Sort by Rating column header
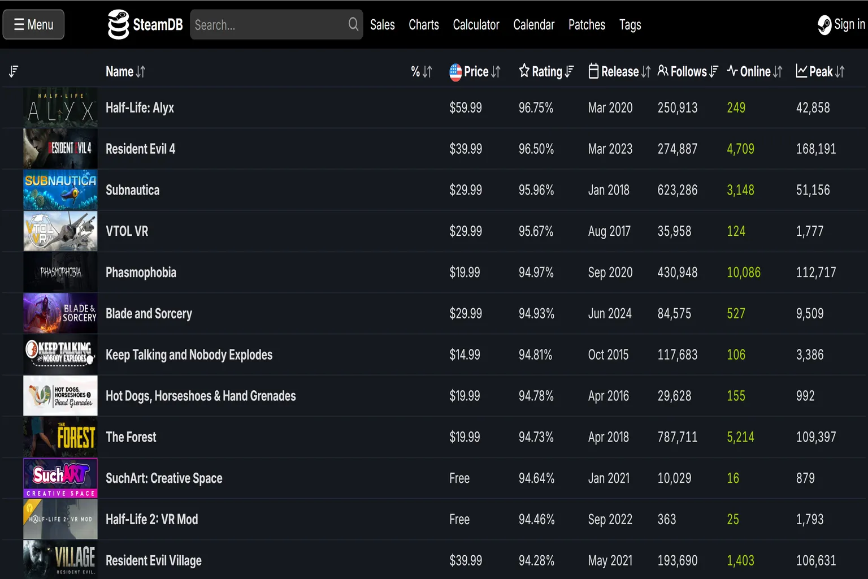Viewport: 868px width, 579px height. pyautogui.click(x=546, y=72)
